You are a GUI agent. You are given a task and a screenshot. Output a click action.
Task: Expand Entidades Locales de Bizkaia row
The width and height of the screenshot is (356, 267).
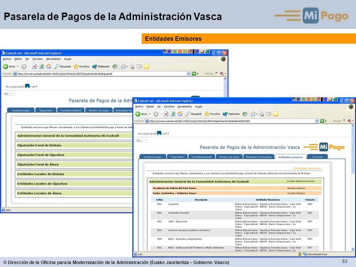(x=74, y=174)
